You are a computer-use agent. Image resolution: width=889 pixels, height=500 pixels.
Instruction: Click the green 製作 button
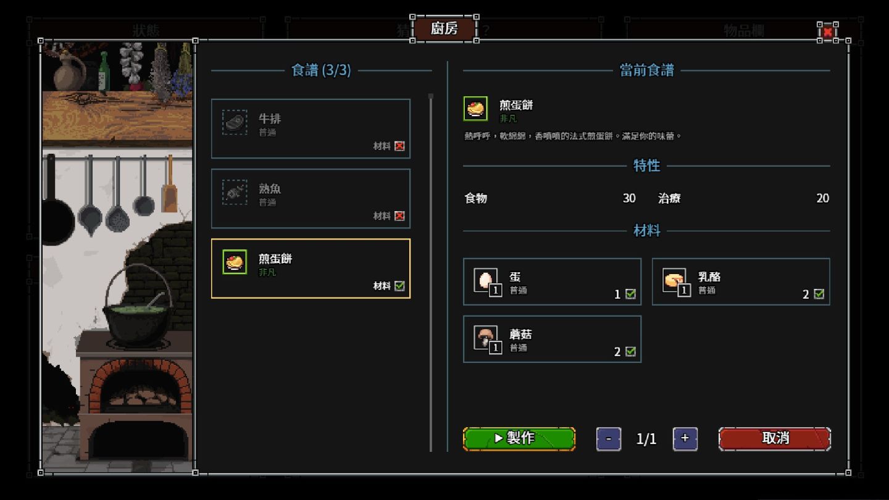[519, 438]
